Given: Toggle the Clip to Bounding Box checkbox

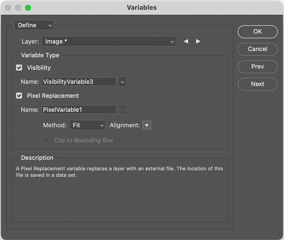Looking at the screenshot, I should (x=46, y=140).
